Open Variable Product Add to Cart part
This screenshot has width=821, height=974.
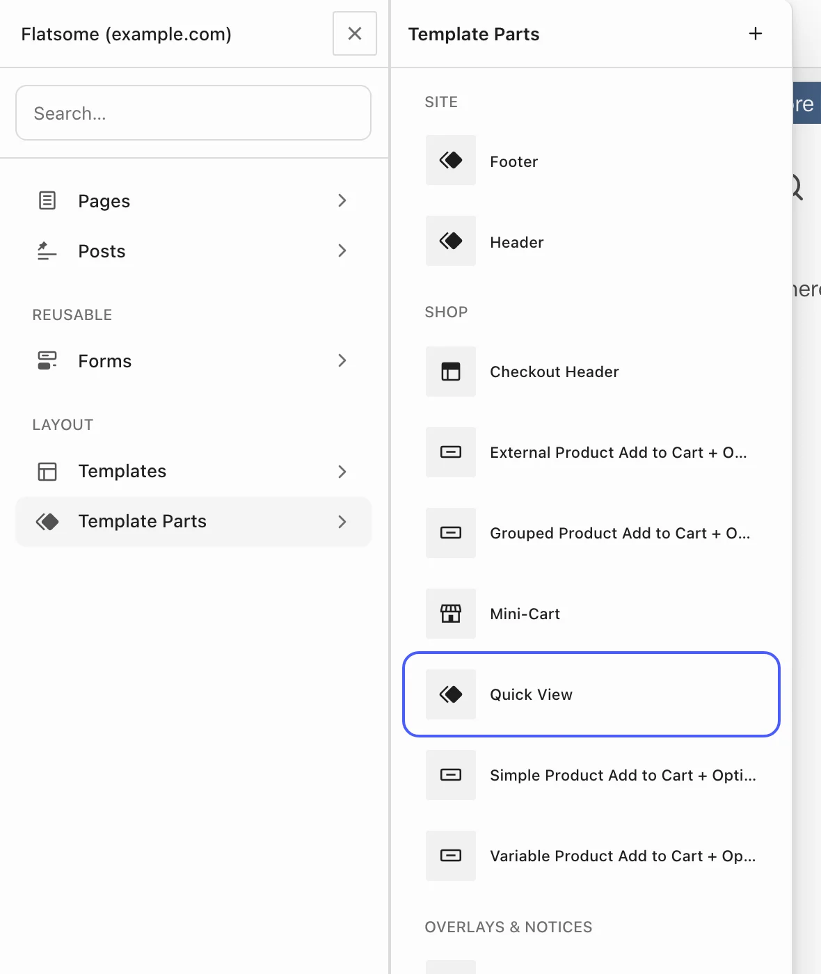pyautogui.click(x=591, y=856)
